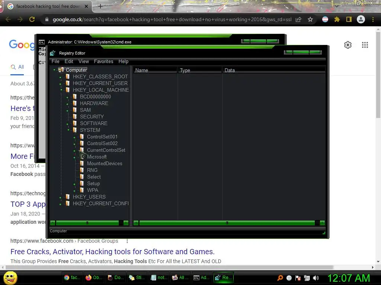Image resolution: width=381 pixels, height=285 pixels.
Task: Switch to the notepad taskbar button
Action: (x=159, y=278)
